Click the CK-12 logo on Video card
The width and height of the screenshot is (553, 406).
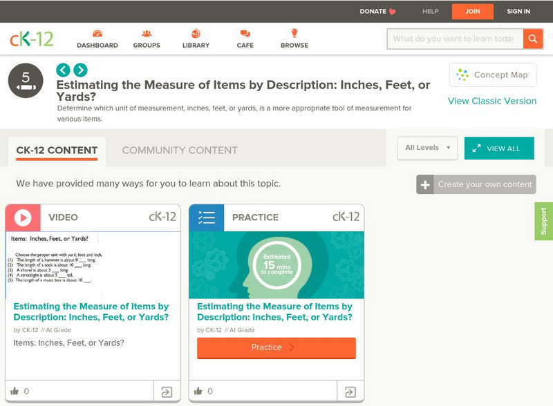pos(162,217)
